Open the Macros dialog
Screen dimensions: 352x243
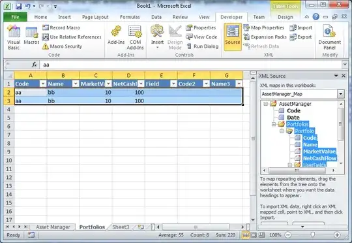point(31,36)
